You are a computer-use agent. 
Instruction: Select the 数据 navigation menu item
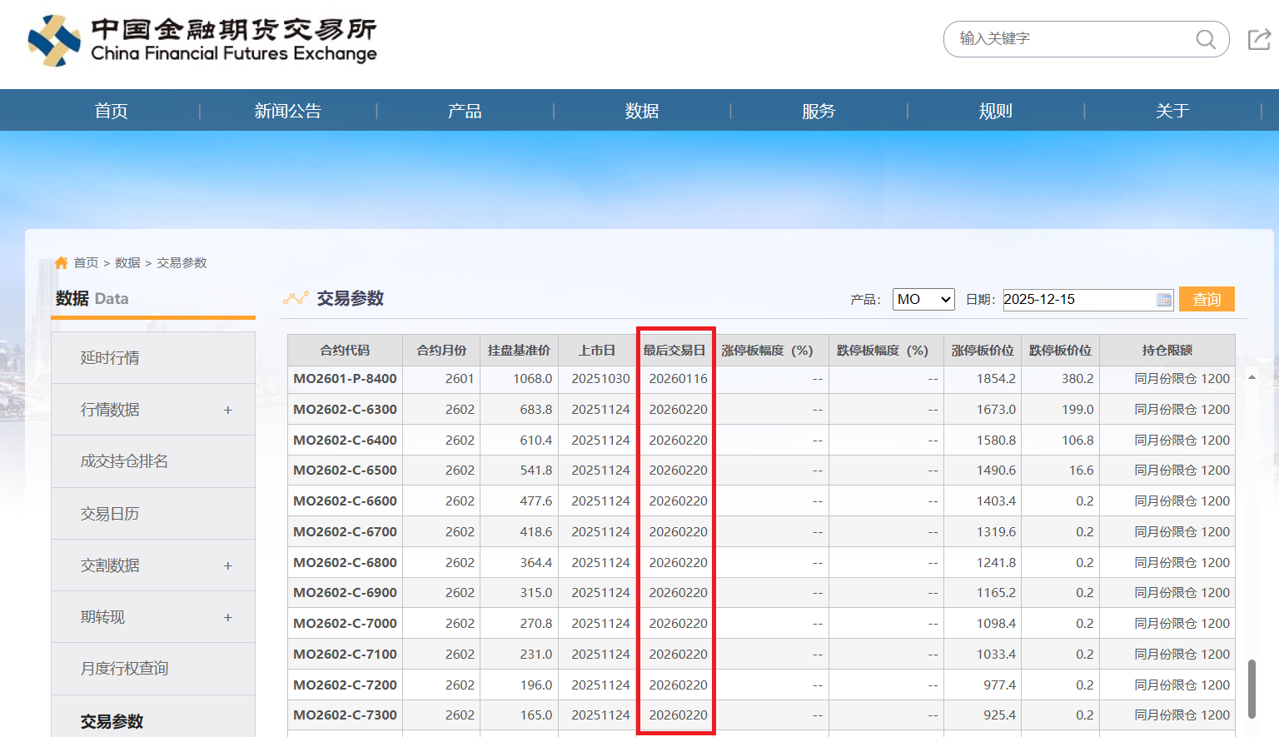point(642,111)
